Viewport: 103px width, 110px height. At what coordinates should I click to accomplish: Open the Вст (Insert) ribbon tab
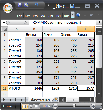[27, 16]
